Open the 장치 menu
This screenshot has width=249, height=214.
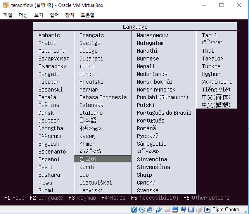point(70,15)
